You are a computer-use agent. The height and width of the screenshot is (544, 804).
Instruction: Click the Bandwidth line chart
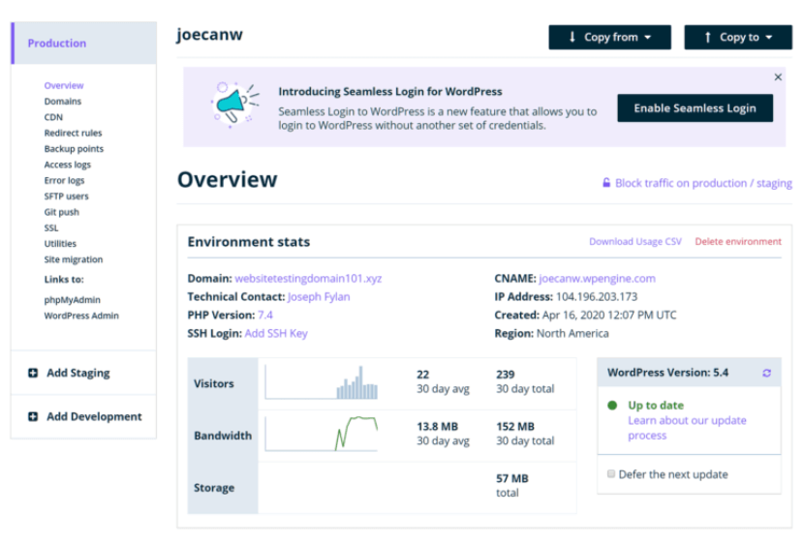(322, 434)
